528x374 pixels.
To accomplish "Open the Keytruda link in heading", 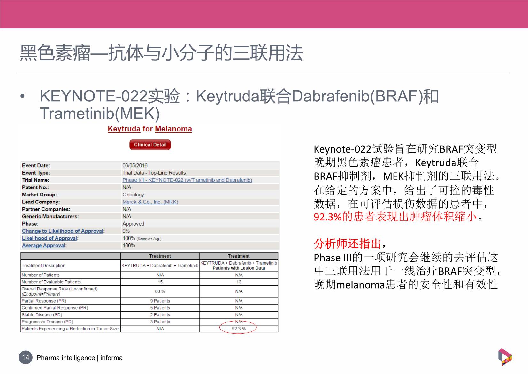I will pyautogui.click(x=124, y=129).
